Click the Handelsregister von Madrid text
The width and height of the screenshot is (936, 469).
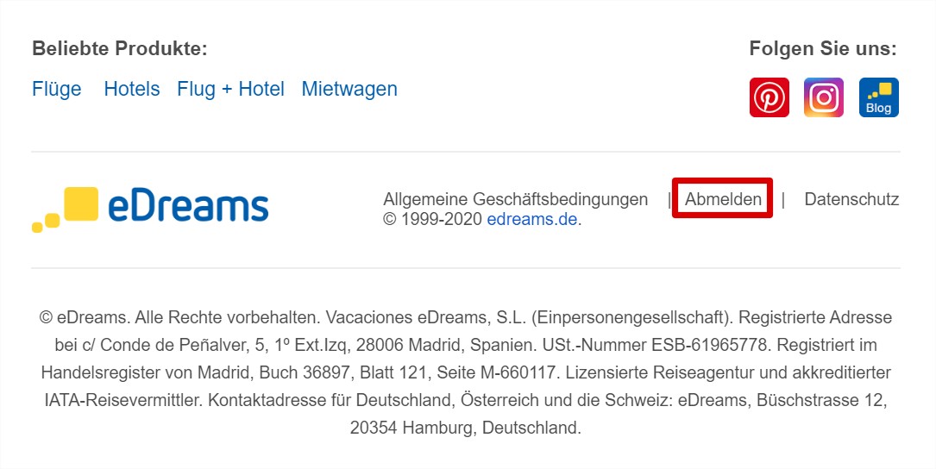click(148, 373)
